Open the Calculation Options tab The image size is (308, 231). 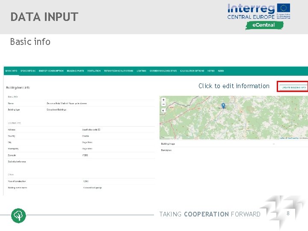(192, 71)
